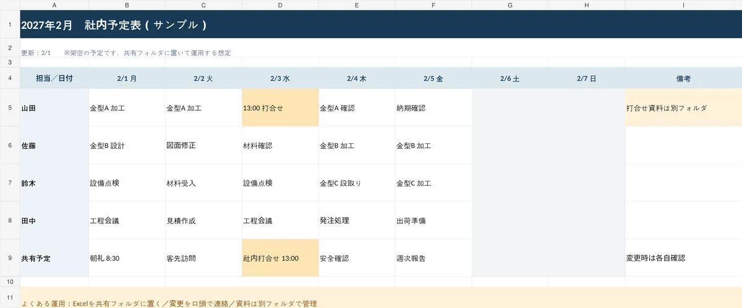Viewport: 742px width, 308px height.
Task: Select 設備点検 under 2/1 月
Action: tap(127, 183)
